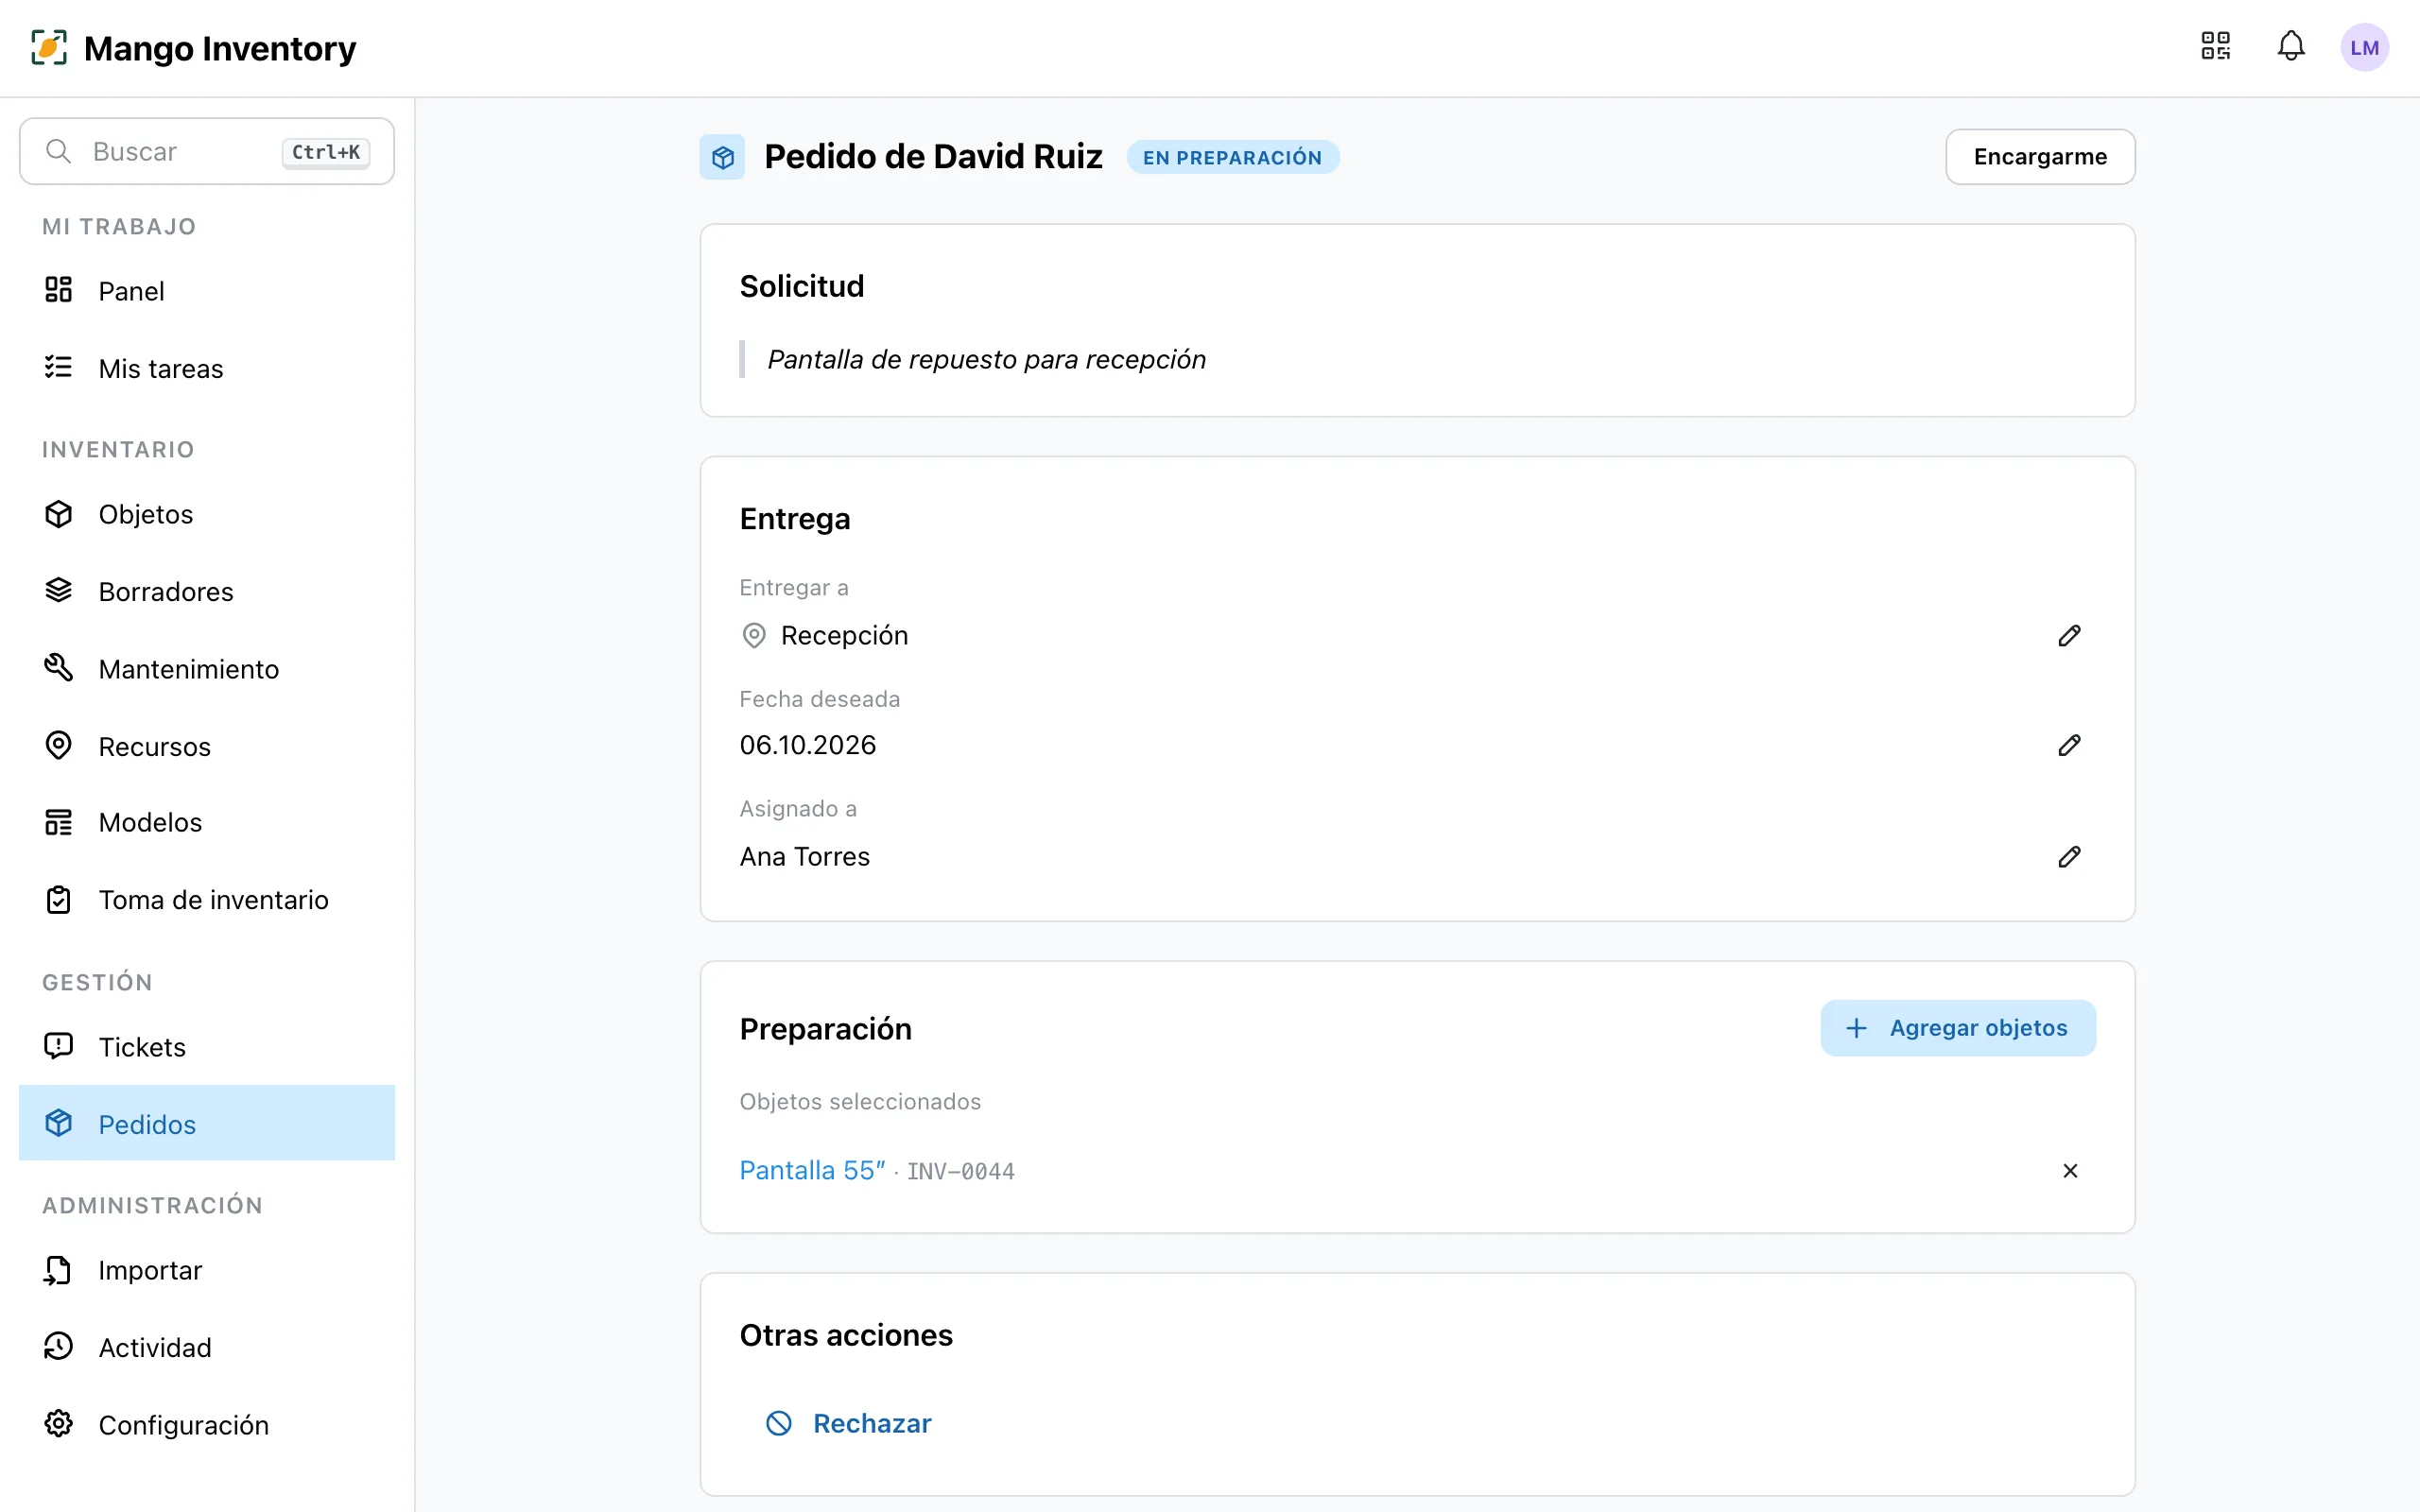Click the Mantenimiento wrench icon
Viewport: 2420px width, 1512px height.
pos(59,668)
